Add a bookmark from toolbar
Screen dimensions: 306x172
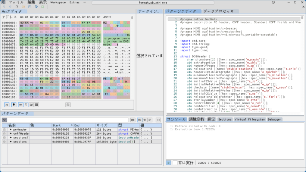click(43, 7)
